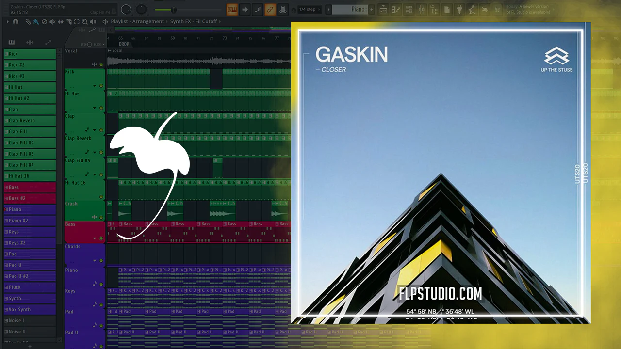Viewport: 621px width, 349px height.
Task: Click the Playlist - Arrangement breadcrumb
Action: (x=137, y=22)
